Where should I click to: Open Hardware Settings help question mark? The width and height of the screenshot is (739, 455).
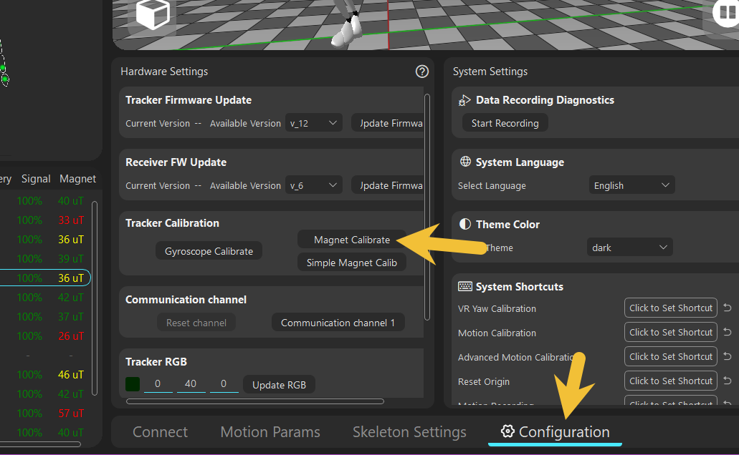[421, 72]
